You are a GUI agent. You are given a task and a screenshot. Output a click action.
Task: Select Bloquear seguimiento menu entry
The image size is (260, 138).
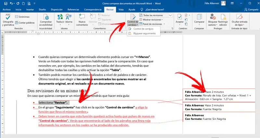point(144,33)
